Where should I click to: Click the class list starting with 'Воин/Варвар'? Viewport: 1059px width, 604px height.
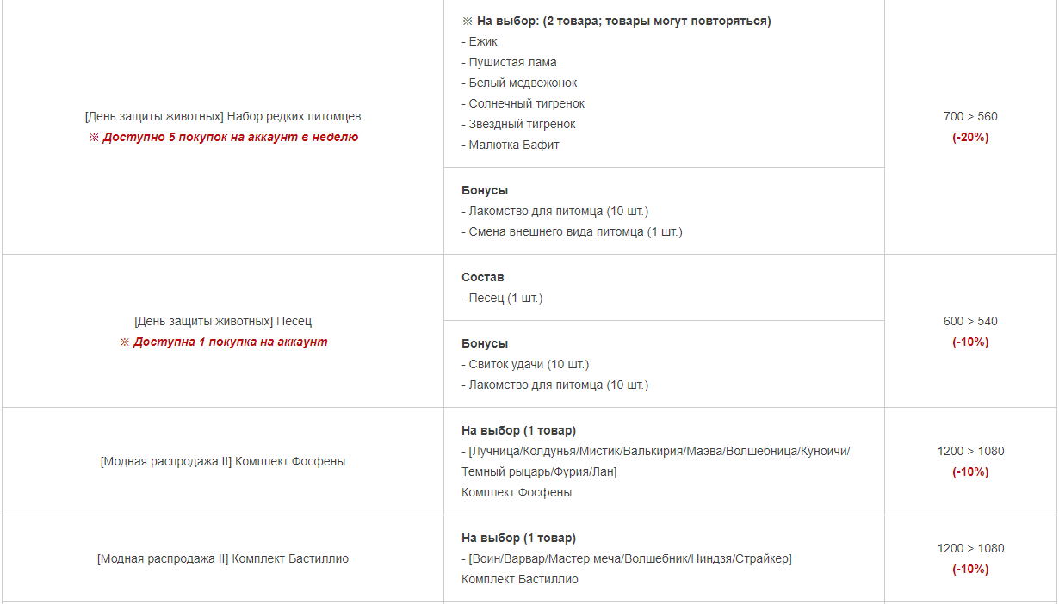pyautogui.click(x=627, y=558)
